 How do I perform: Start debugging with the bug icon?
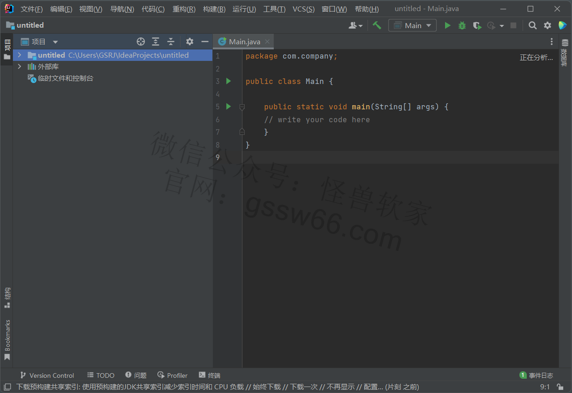tap(462, 26)
